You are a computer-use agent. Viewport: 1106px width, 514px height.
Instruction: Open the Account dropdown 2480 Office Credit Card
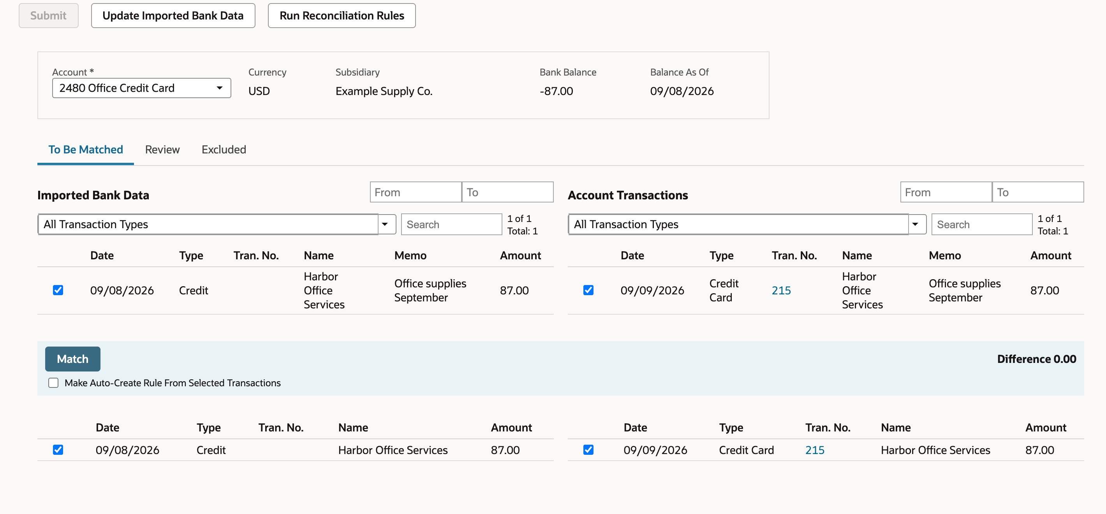(x=142, y=88)
